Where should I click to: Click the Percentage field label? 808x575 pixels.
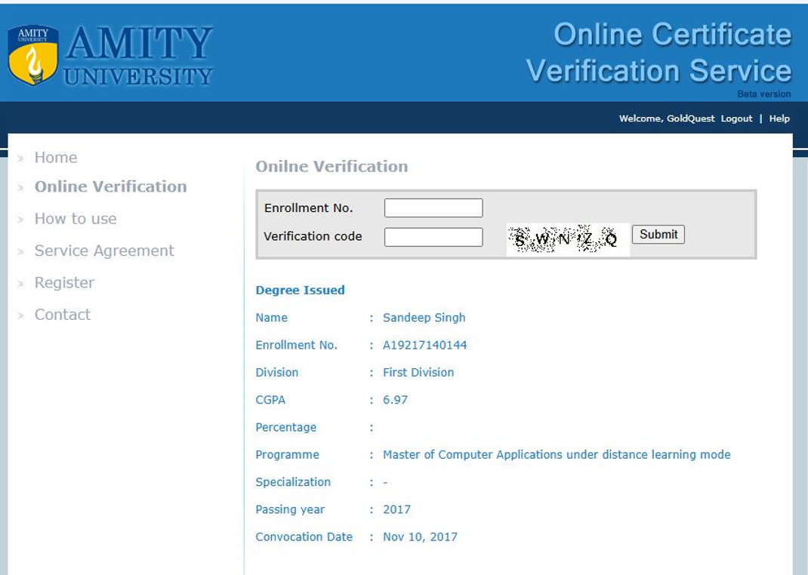click(x=286, y=428)
